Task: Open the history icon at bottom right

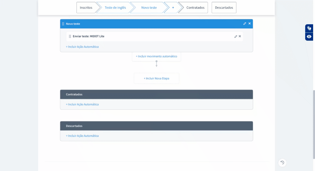Action: coord(282,162)
